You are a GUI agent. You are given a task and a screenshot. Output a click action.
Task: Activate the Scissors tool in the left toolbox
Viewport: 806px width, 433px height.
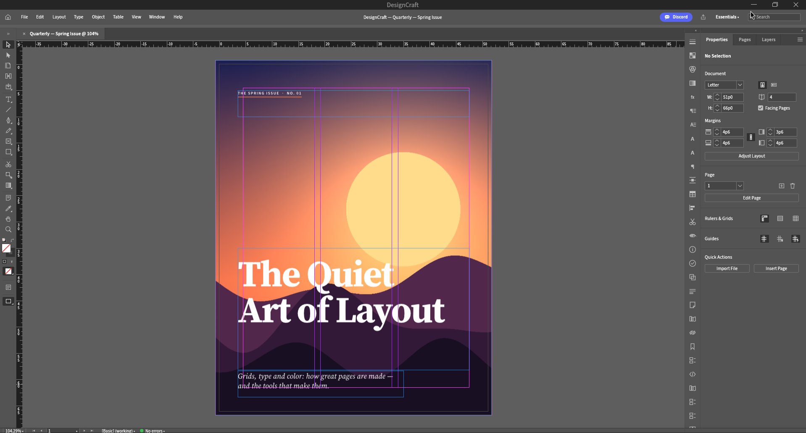(x=8, y=164)
